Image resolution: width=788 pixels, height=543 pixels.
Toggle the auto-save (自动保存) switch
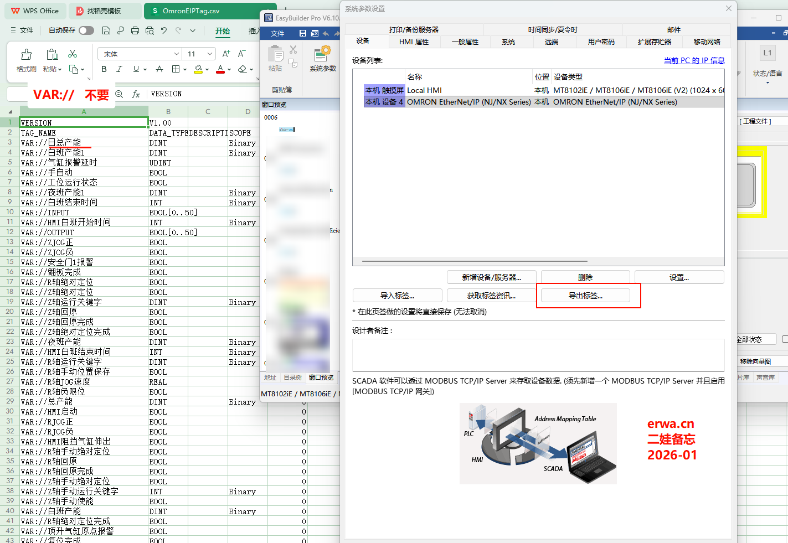pos(86,30)
